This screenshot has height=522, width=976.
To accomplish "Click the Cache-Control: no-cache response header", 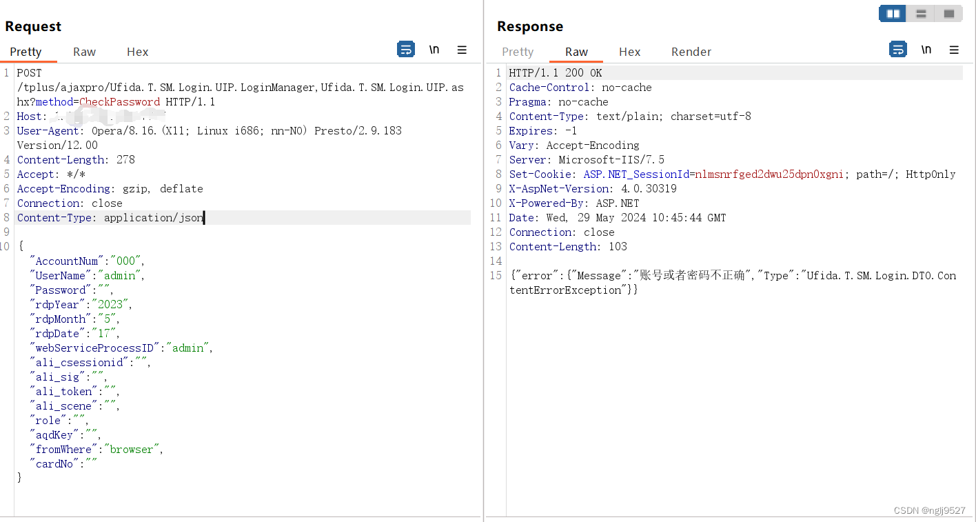I will [x=580, y=88].
